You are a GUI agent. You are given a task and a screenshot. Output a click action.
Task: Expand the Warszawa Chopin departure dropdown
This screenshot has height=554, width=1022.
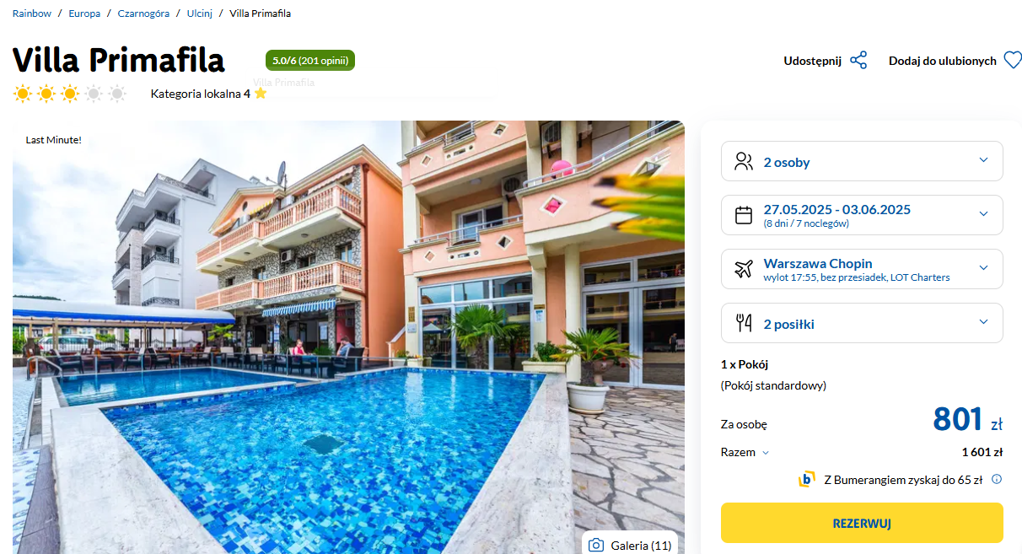pyautogui.click(x=862, y=269)
